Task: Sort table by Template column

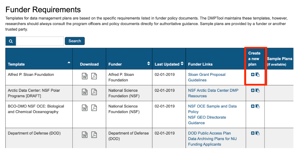Action: coord(69,63)
